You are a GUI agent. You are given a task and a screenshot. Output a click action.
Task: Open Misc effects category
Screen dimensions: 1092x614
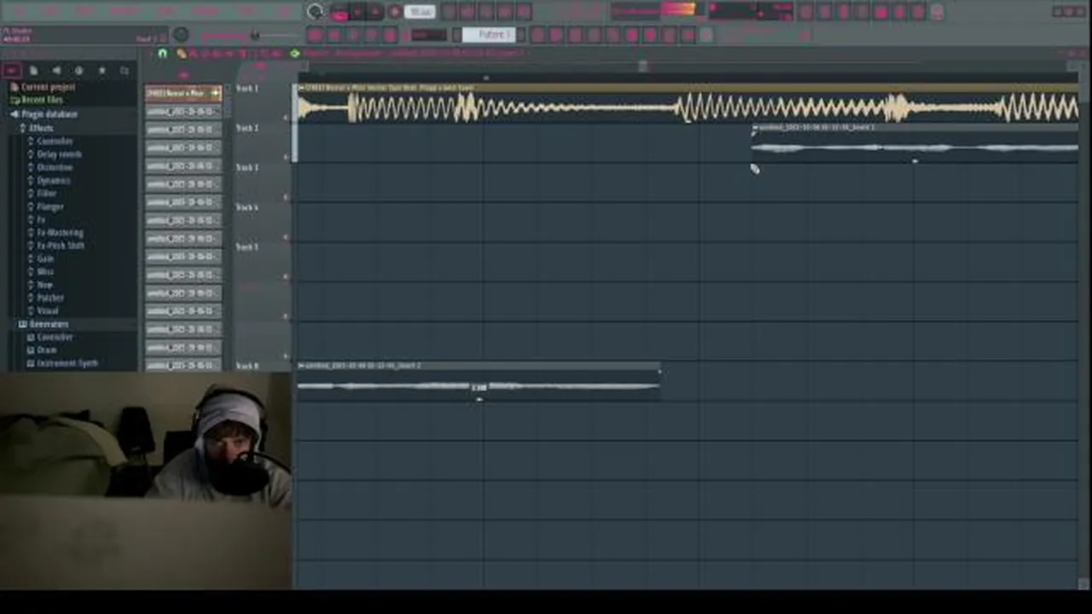tap(44, 272)
